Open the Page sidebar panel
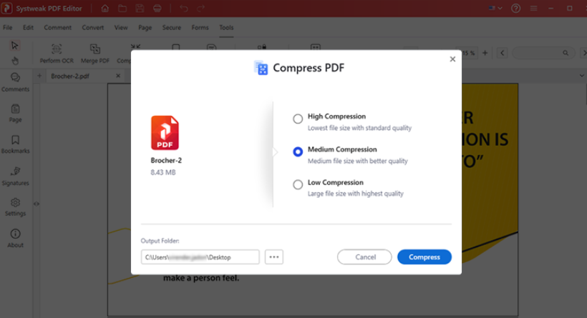 [15, 113]
